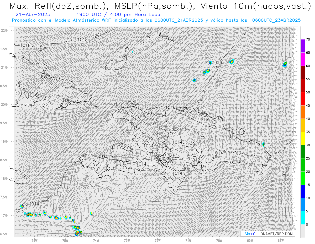The width and height of the screenshot is (315, 244).
Task: Select the purple 65–70 dBZ color segment
Action: coord(303,46)
